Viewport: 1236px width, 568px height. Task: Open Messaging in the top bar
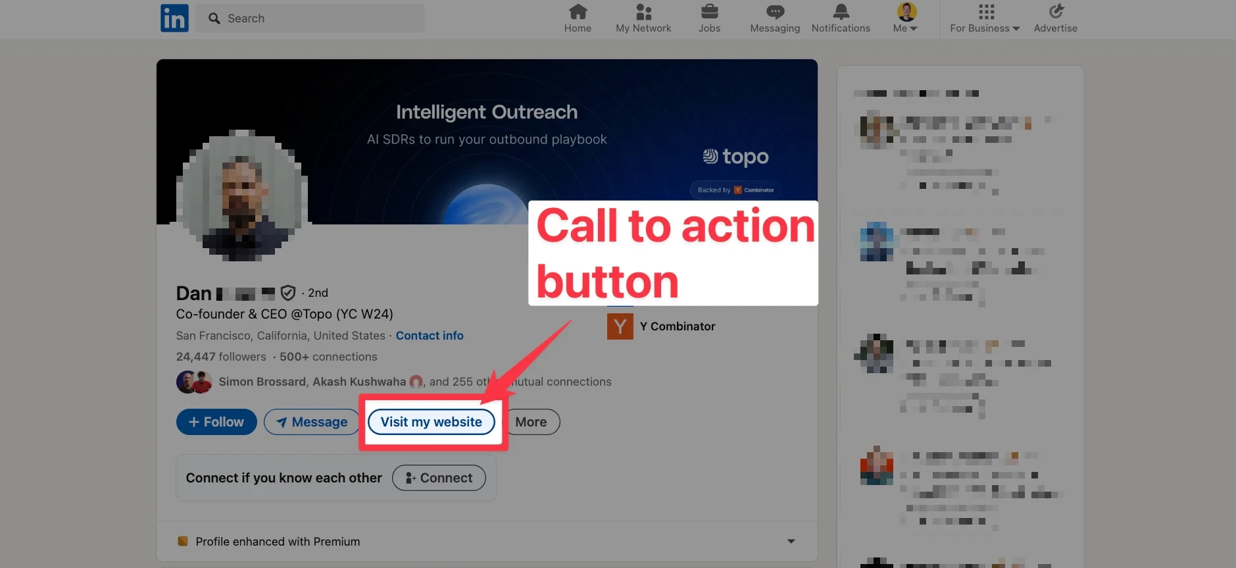point(775,18)
